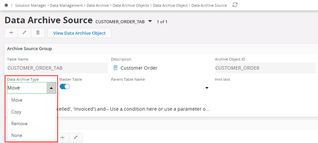Go to Data Archive Objects breadcrumb link

[x=131, y=5]
